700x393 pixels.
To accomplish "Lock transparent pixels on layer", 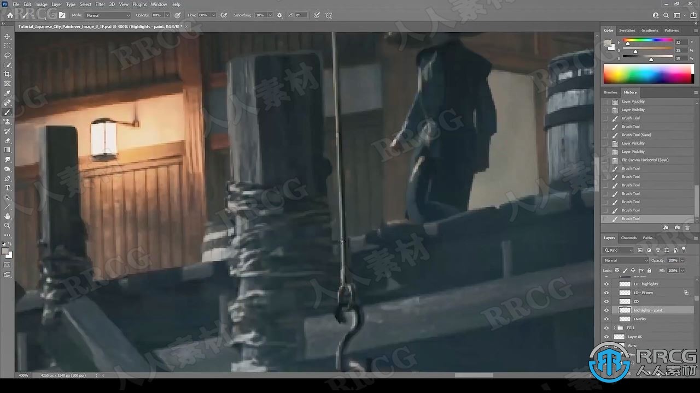I will tap(617, 270).
